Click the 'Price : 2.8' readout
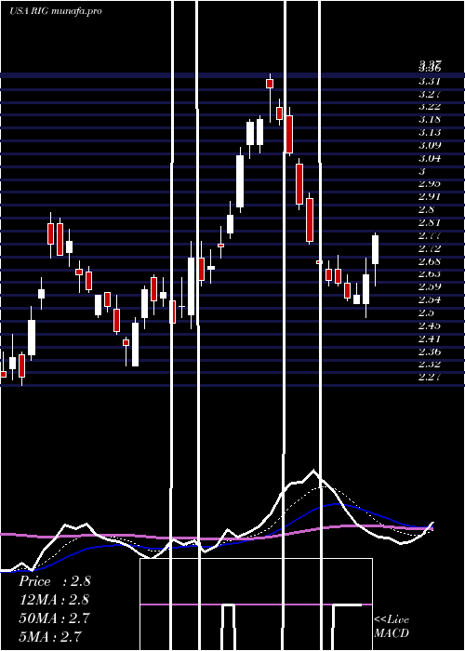465x651 pixels. (x=54, y=581)
